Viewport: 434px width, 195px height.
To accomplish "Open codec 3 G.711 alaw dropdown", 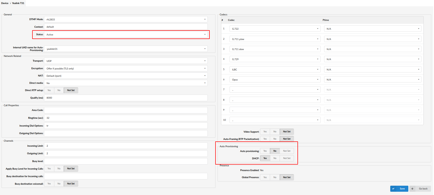I will pyautogui.click(x=275, y=49).
